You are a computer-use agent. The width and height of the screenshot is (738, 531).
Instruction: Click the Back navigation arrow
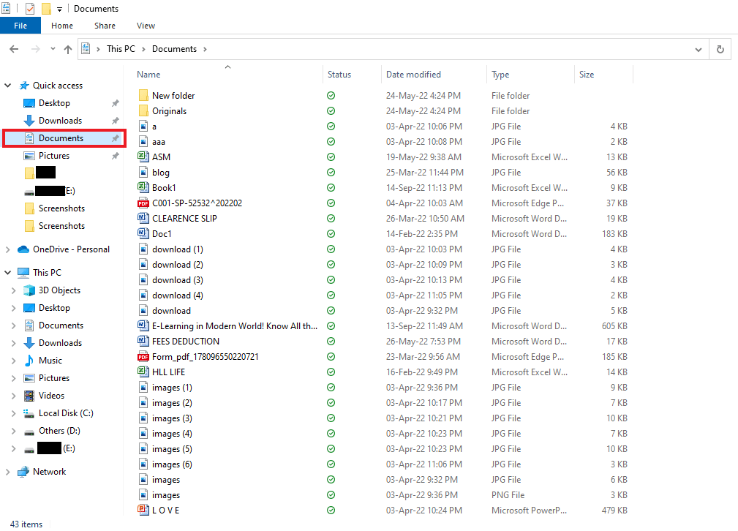(14, 49)
